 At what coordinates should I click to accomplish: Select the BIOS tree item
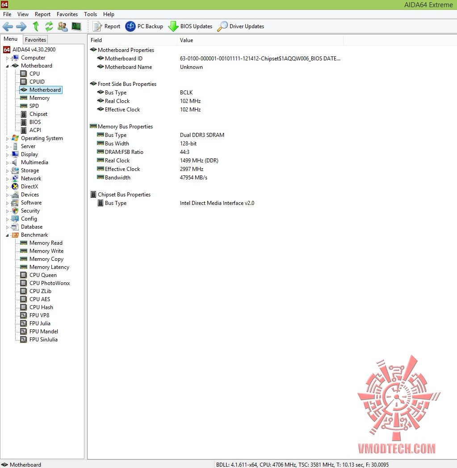coord(35,122)
